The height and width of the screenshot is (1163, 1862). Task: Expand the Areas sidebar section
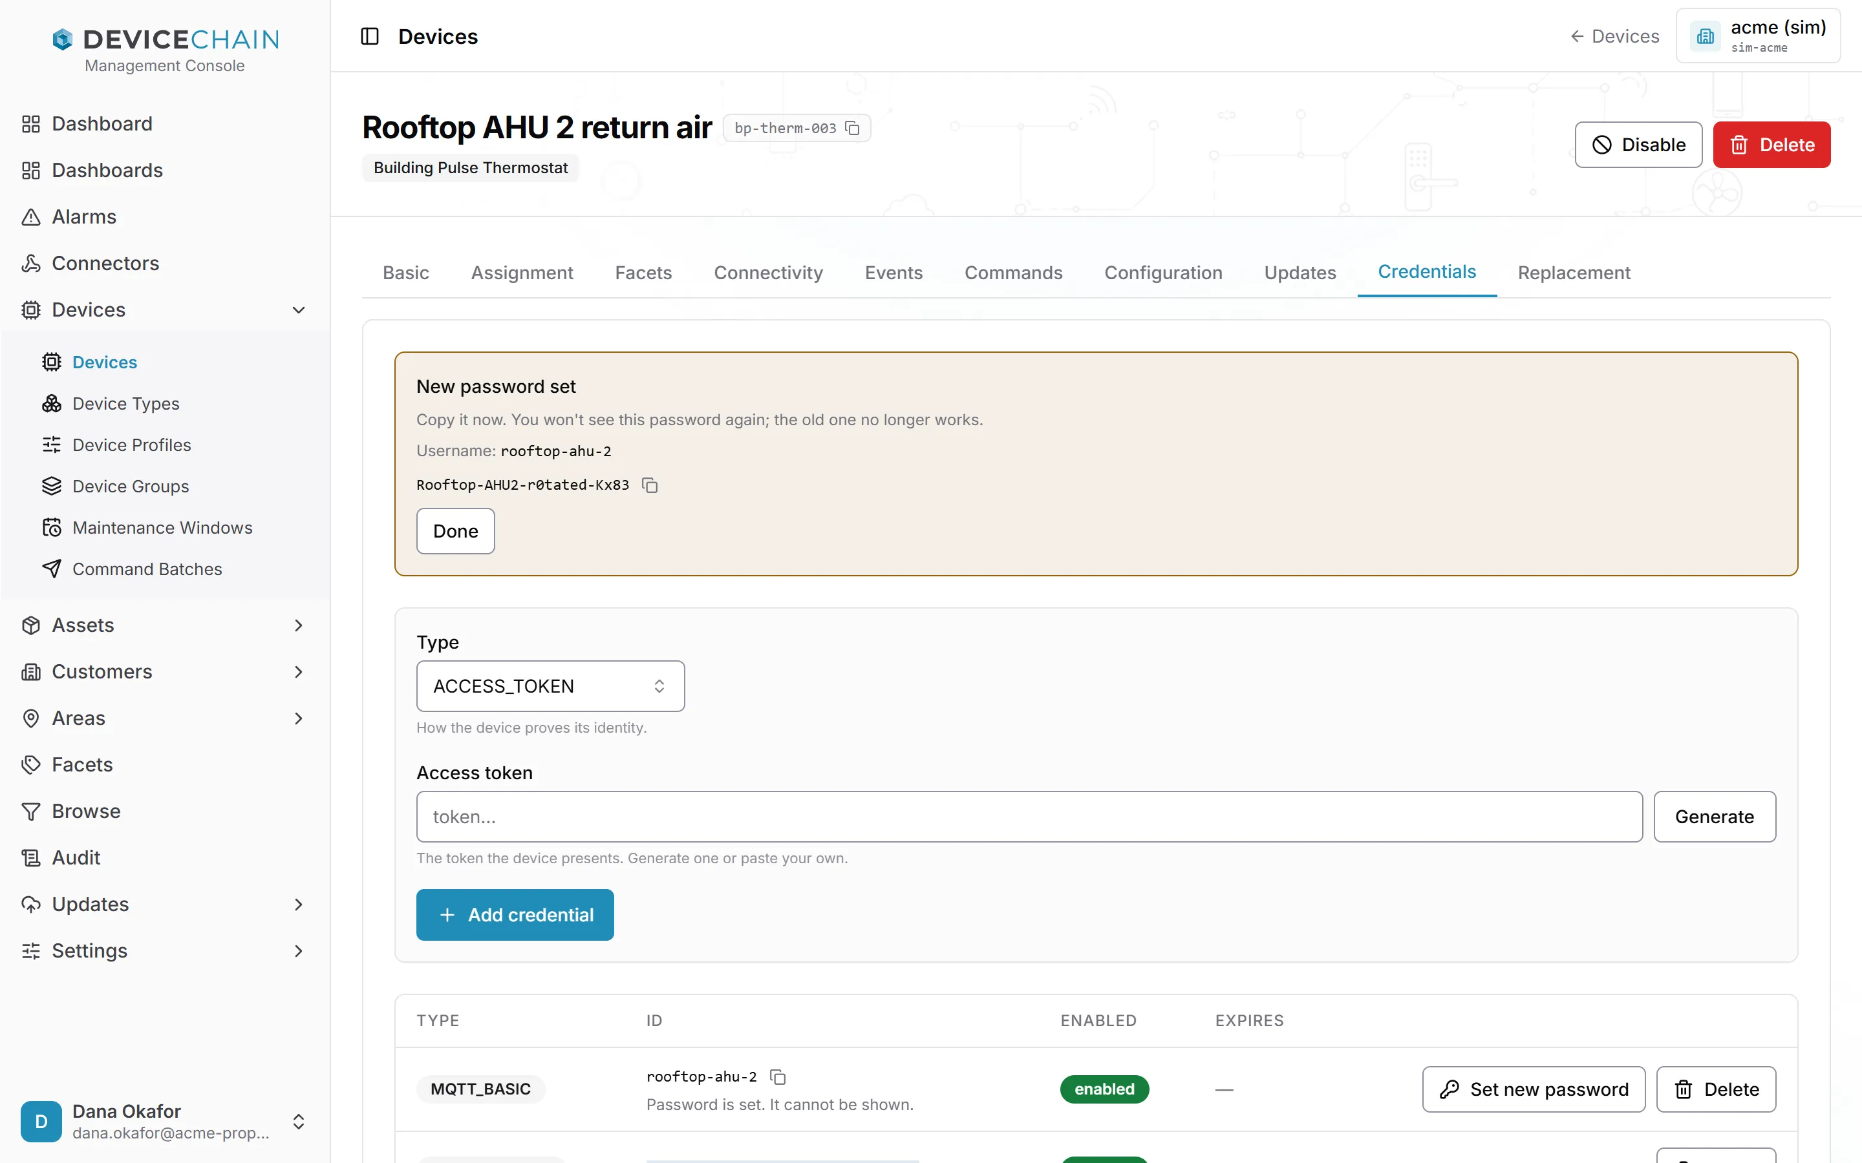click(299, 718)
